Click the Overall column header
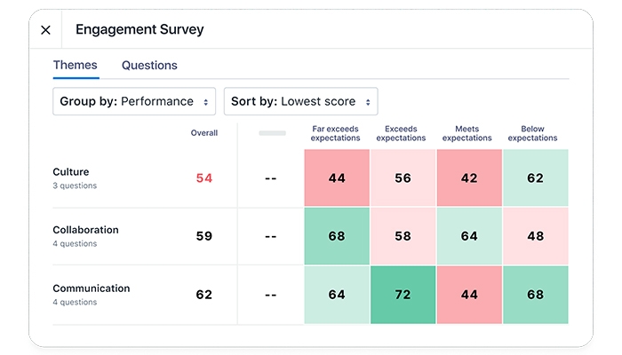Viewport: 622px width, 355px height. (x=204, y=133)
